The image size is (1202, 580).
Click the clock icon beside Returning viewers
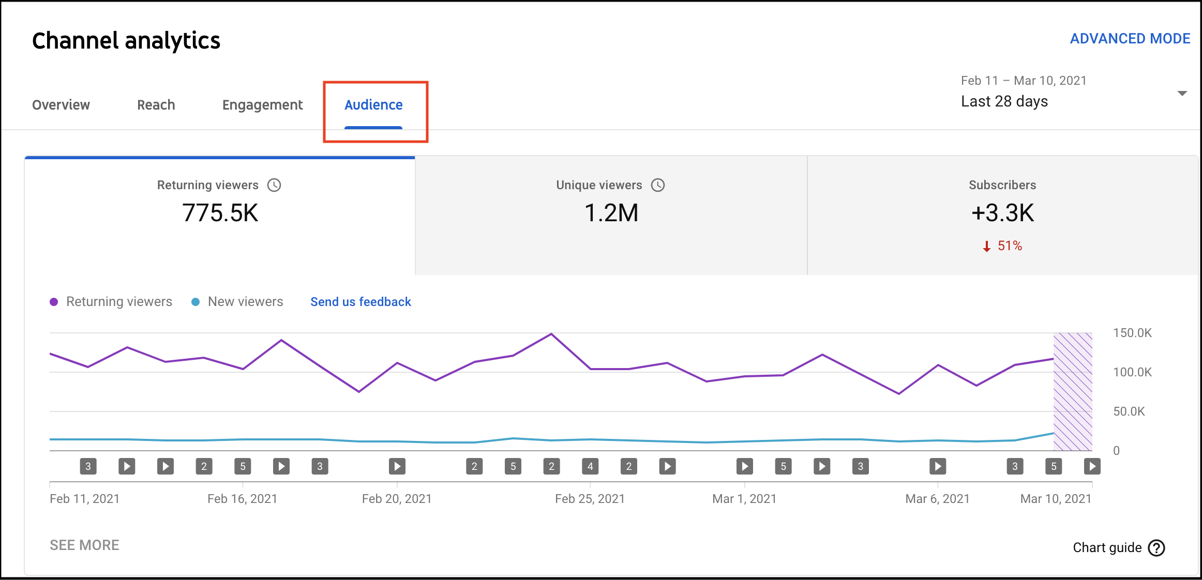(274, 185)
